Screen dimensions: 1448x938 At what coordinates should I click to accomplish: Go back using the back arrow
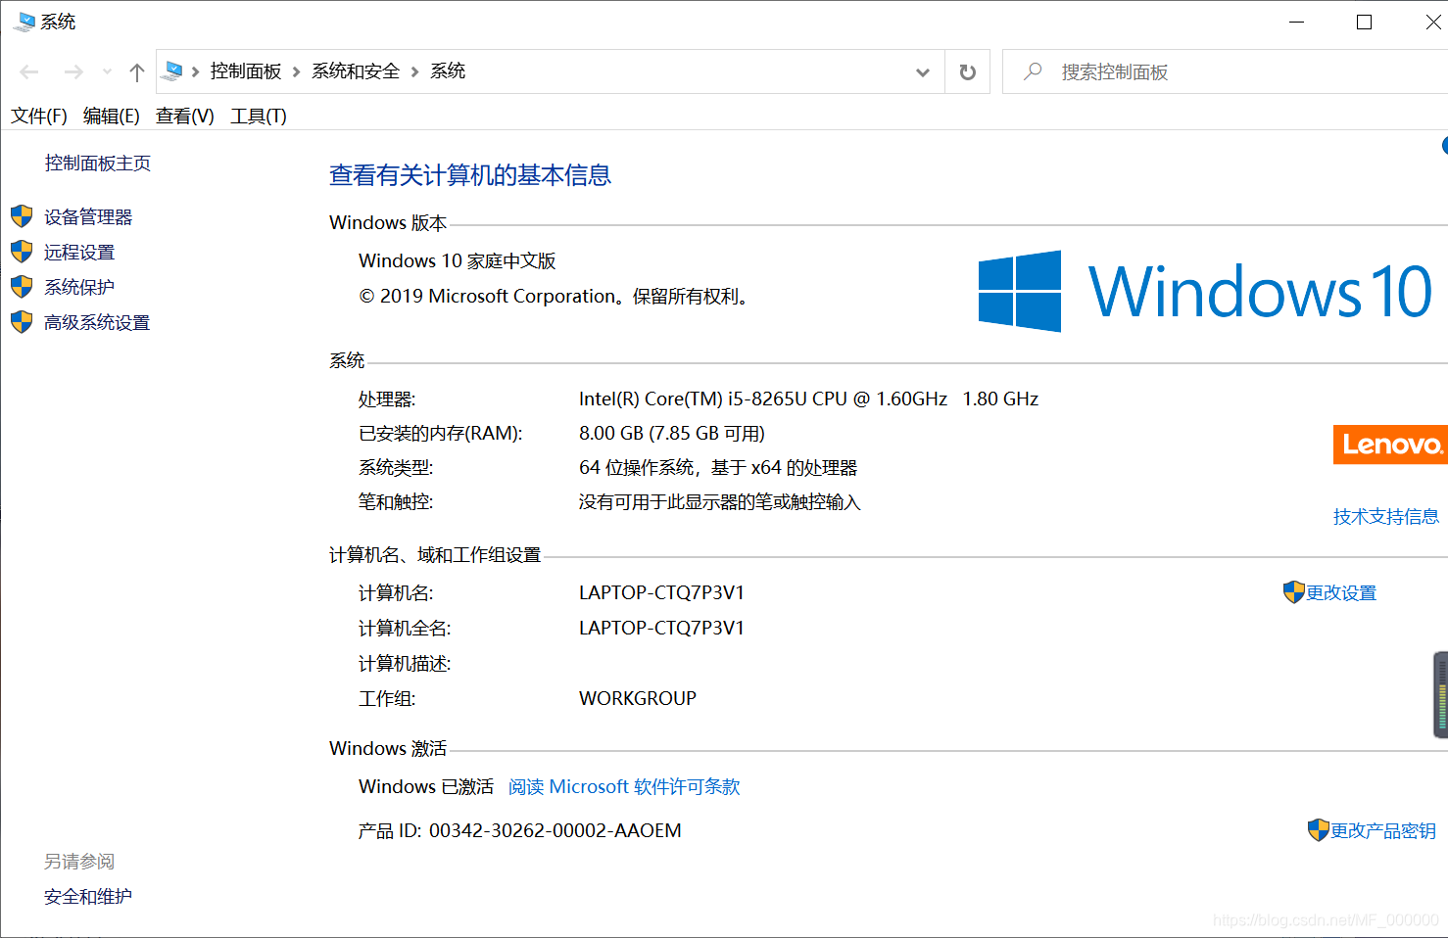point(29,71)
